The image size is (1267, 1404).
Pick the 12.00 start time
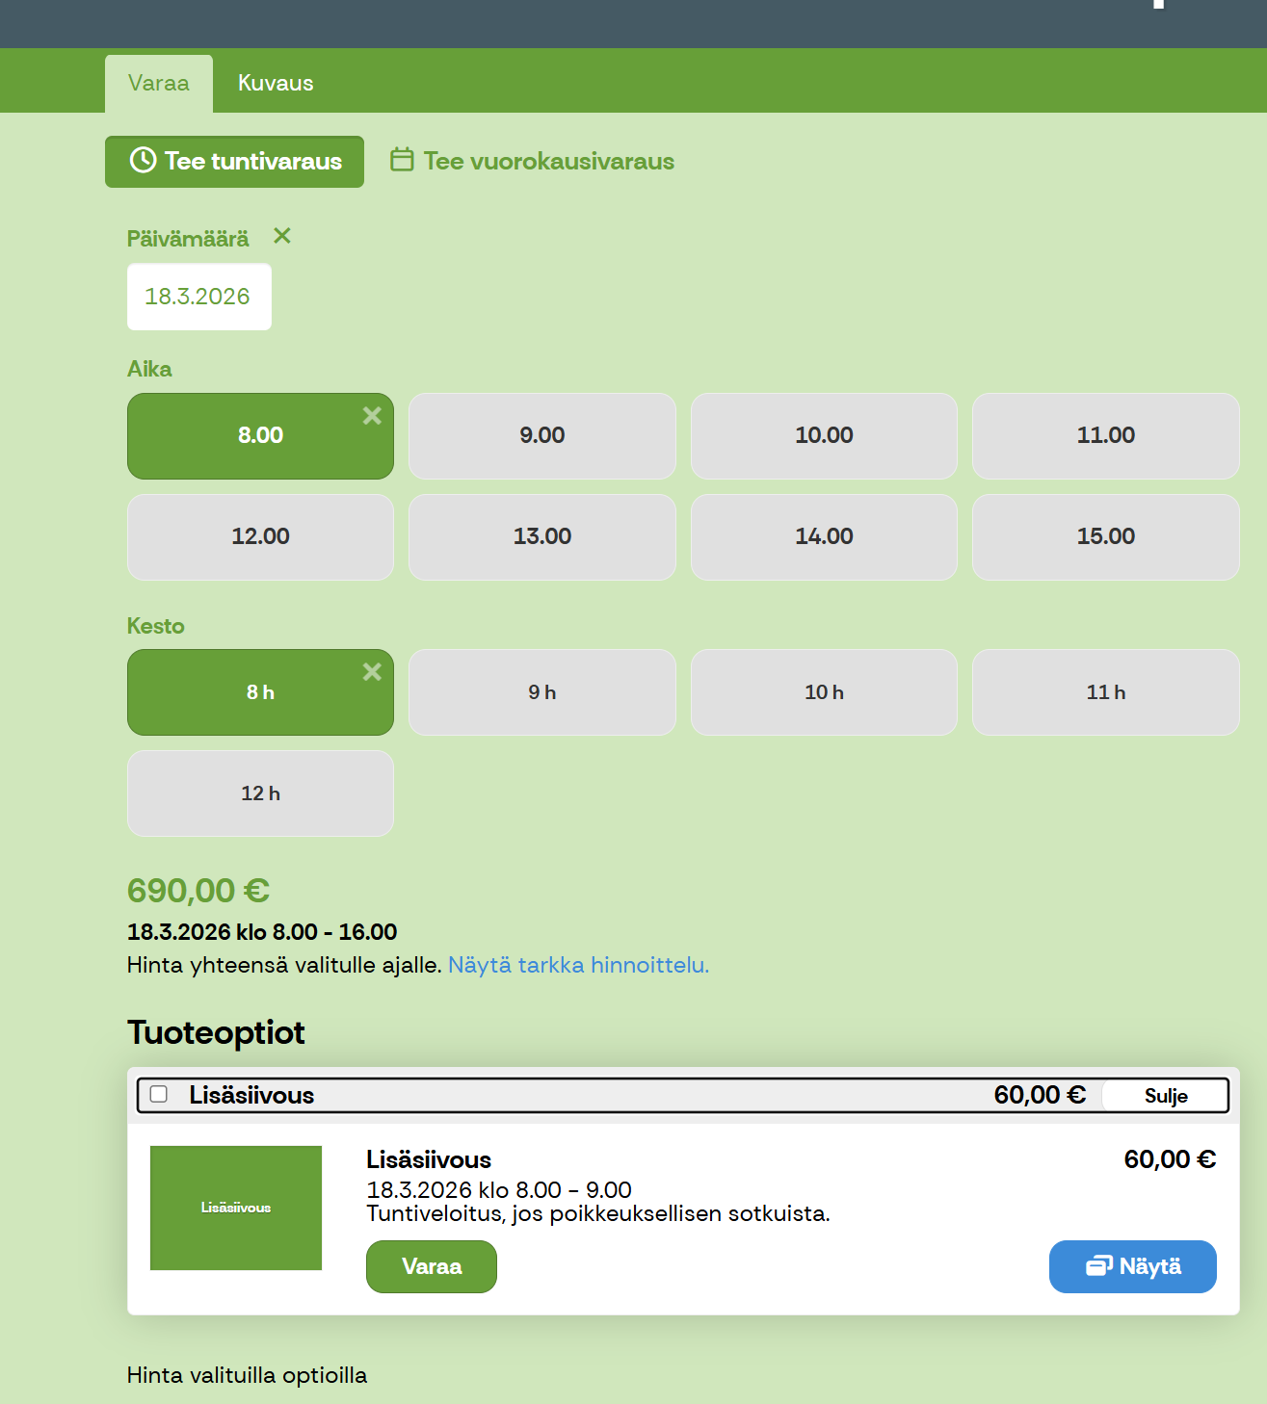tap(260, 537)
